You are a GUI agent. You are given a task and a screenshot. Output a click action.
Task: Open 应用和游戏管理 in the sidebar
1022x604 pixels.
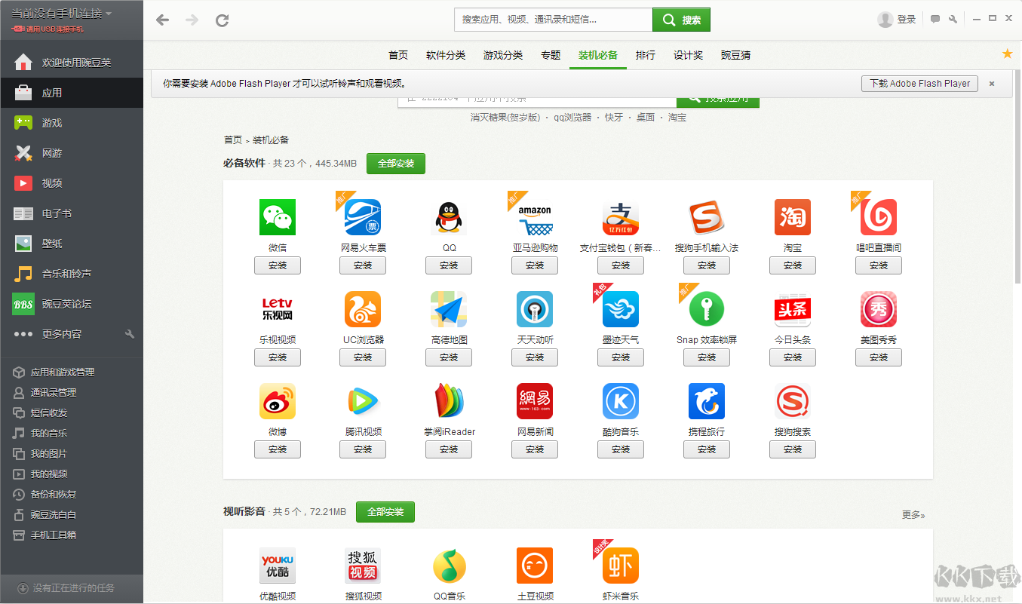pos(72,373)
